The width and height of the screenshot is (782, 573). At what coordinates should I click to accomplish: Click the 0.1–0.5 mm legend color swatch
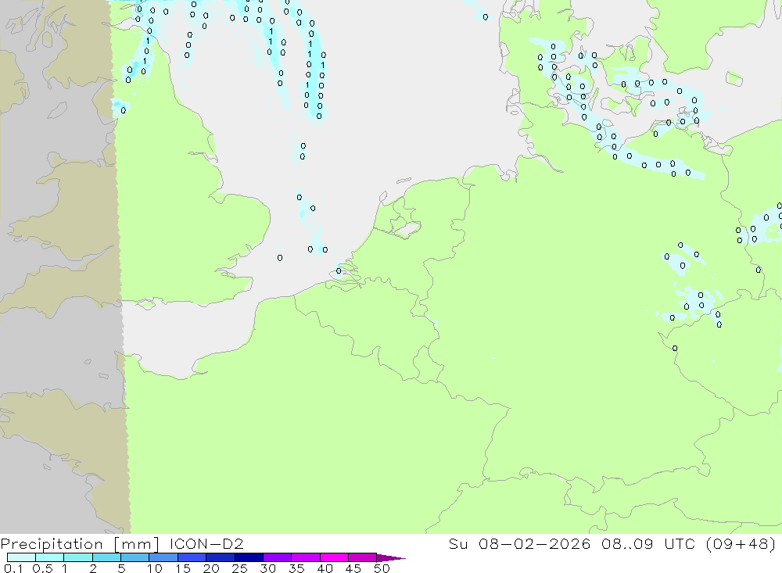coord(21,557)
